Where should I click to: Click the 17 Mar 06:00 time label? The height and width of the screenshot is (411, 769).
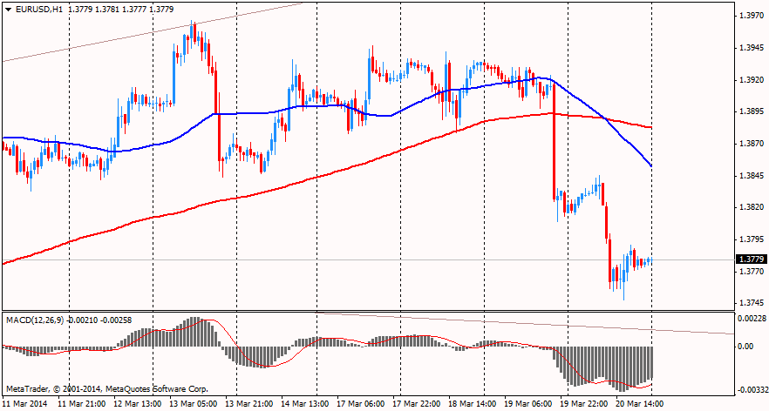[x=360, y=403]
